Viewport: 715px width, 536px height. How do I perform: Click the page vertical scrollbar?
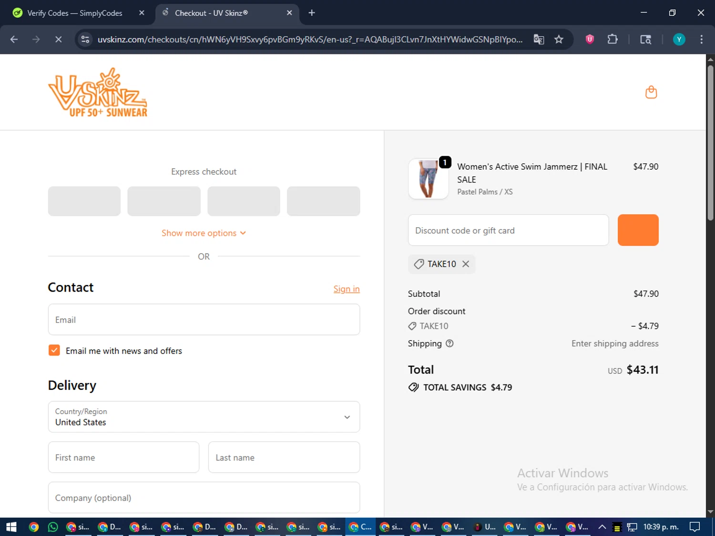[x=710, y=143]
